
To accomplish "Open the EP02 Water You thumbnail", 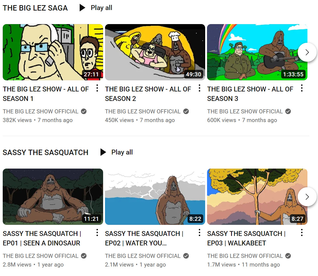I will point(155,197).
